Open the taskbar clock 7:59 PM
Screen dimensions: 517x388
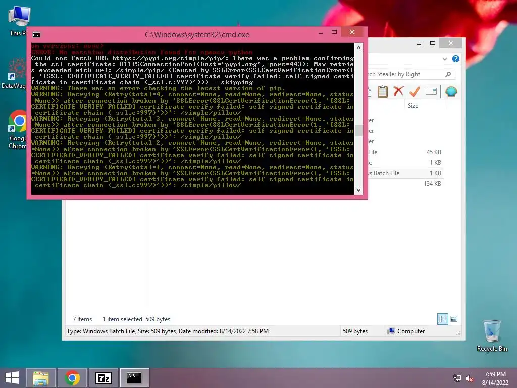click(x=495, y=378)
